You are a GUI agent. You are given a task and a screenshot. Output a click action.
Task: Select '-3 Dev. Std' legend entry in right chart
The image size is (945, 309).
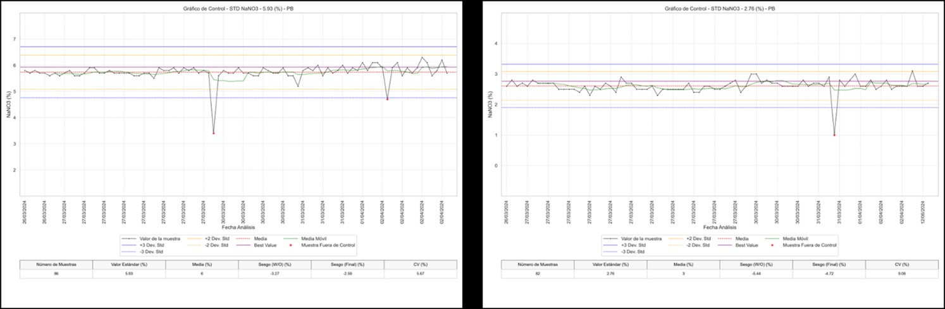[x=624, y=251]
